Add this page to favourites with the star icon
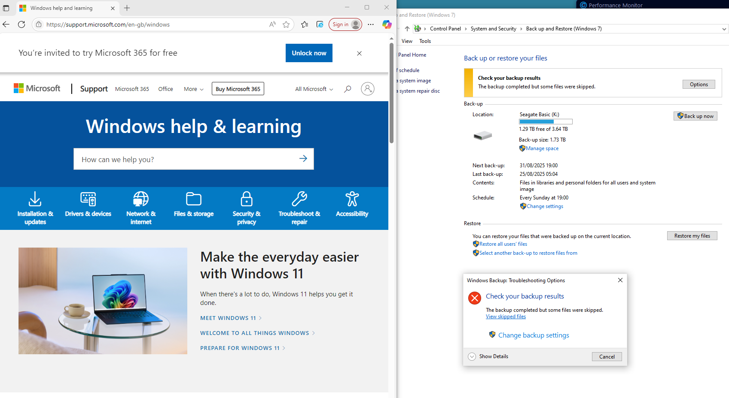Viewport: 729px width, 398px height. coord(286,24)
